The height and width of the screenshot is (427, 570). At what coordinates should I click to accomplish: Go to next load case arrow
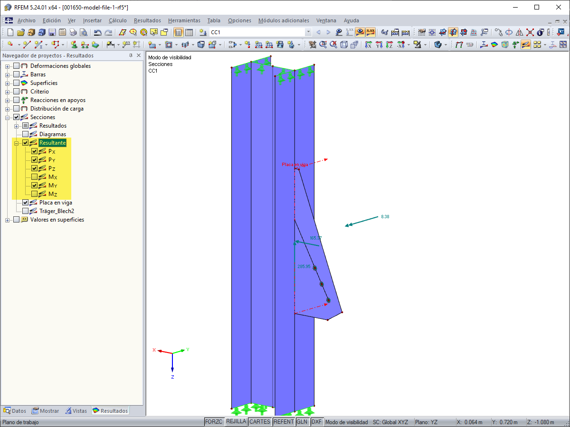coord(328,32)
